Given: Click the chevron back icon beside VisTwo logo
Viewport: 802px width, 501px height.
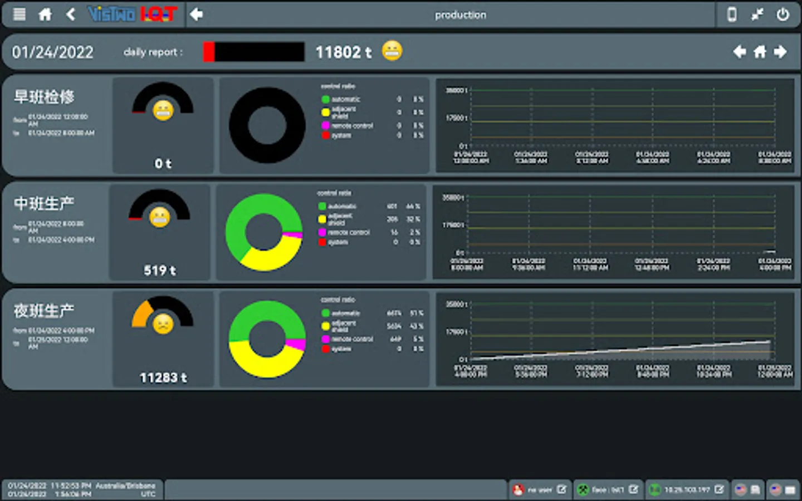Looking at the screenshot, I should coord(71,14).
